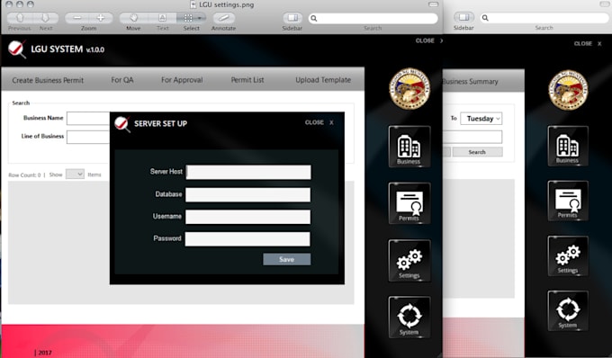The width and height of the screenshot is (612, 358).
Task: Switch to the For Approval tab
Action: coord(182,80)
